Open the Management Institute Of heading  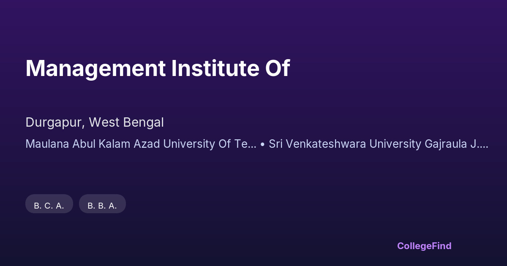pos(158,68)
